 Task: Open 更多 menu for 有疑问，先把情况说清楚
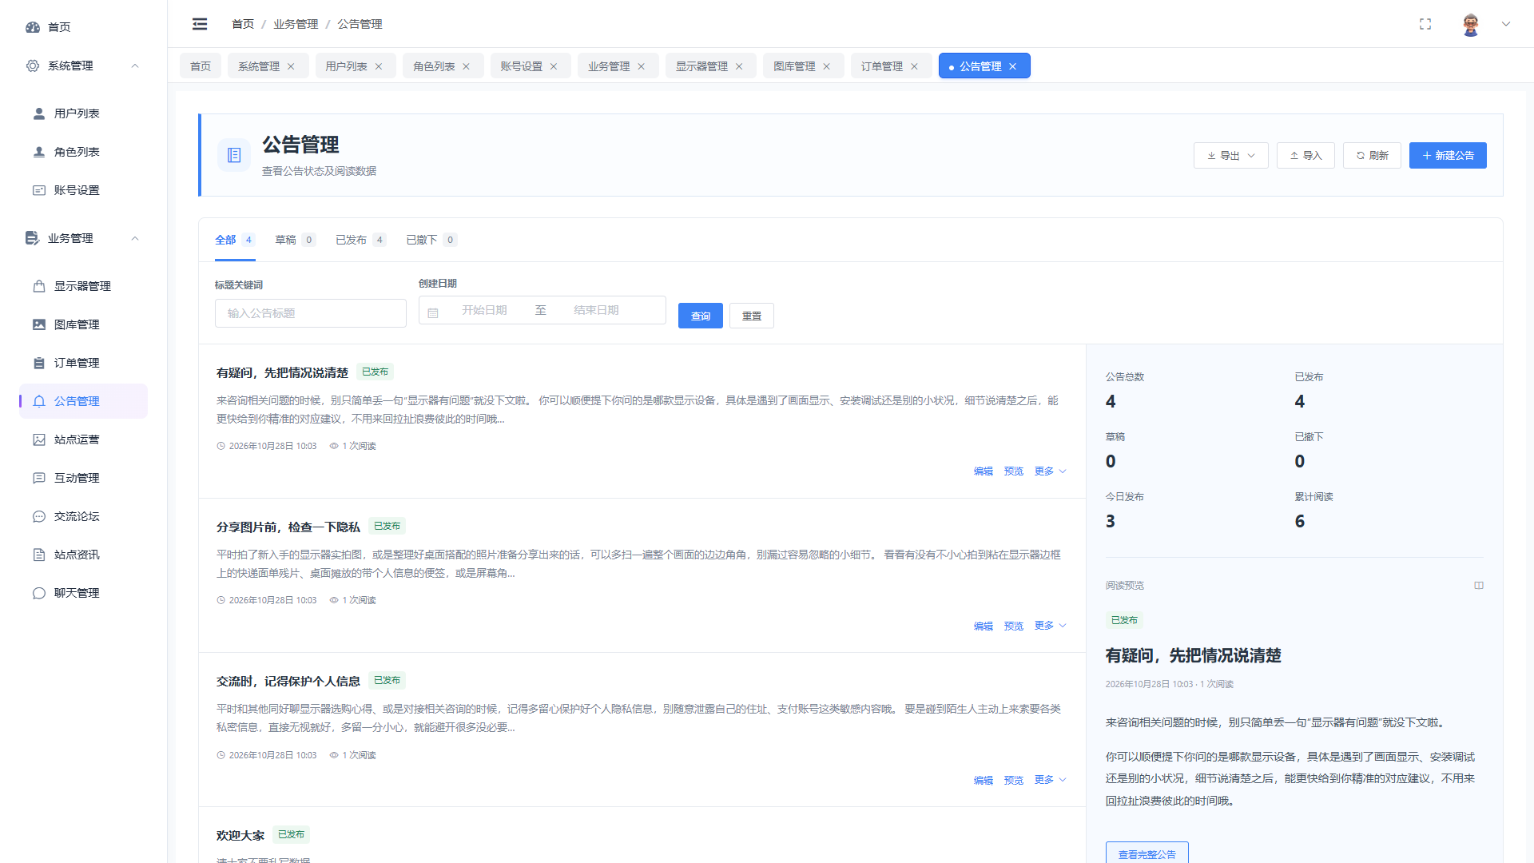coord(1050,471)
